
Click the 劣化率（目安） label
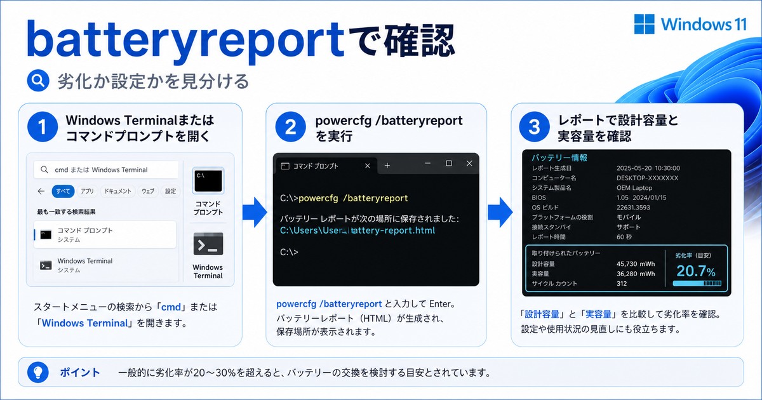696,255
